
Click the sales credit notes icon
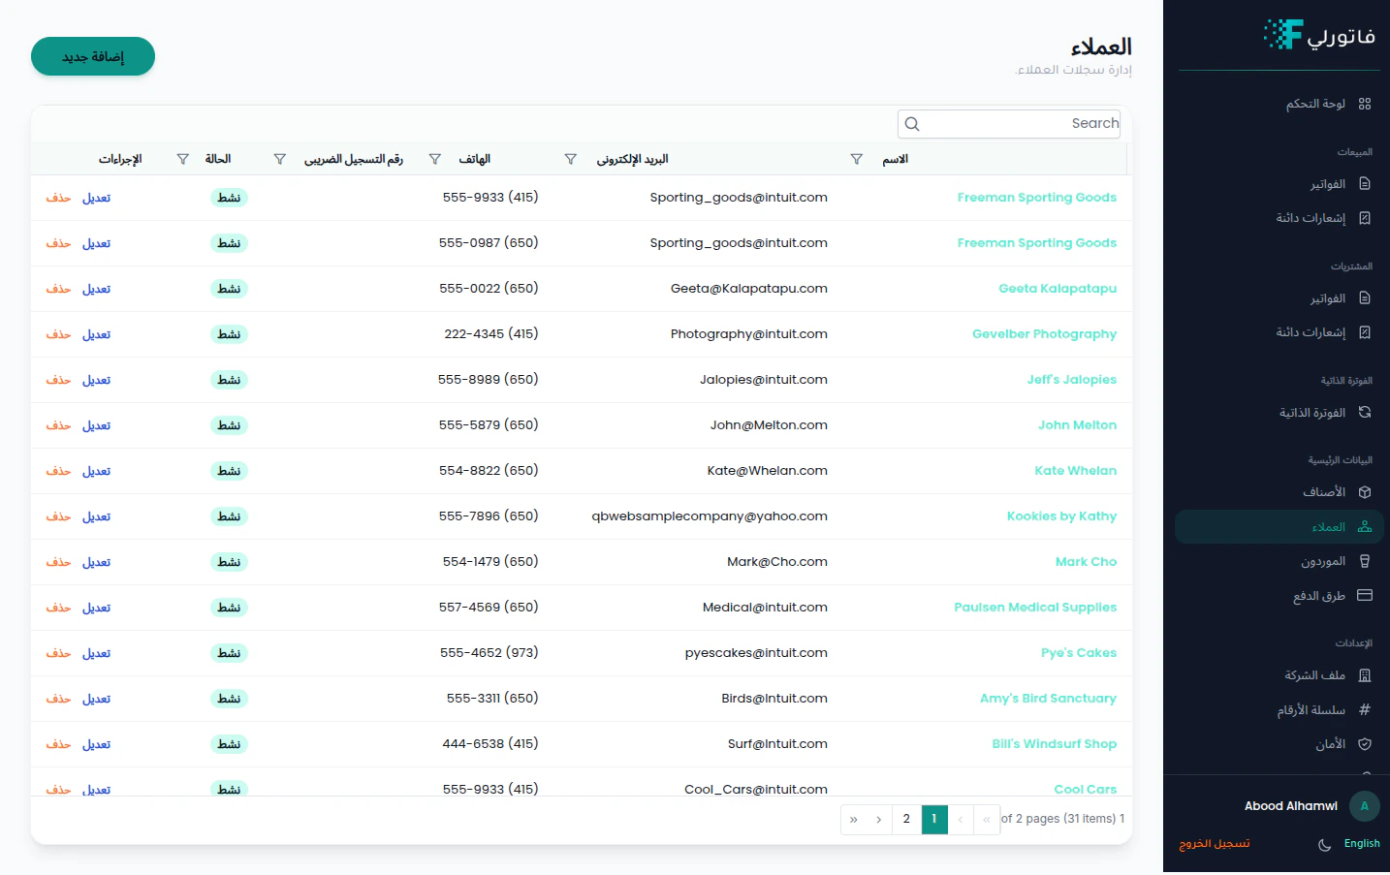click(x=1365, y=218)
